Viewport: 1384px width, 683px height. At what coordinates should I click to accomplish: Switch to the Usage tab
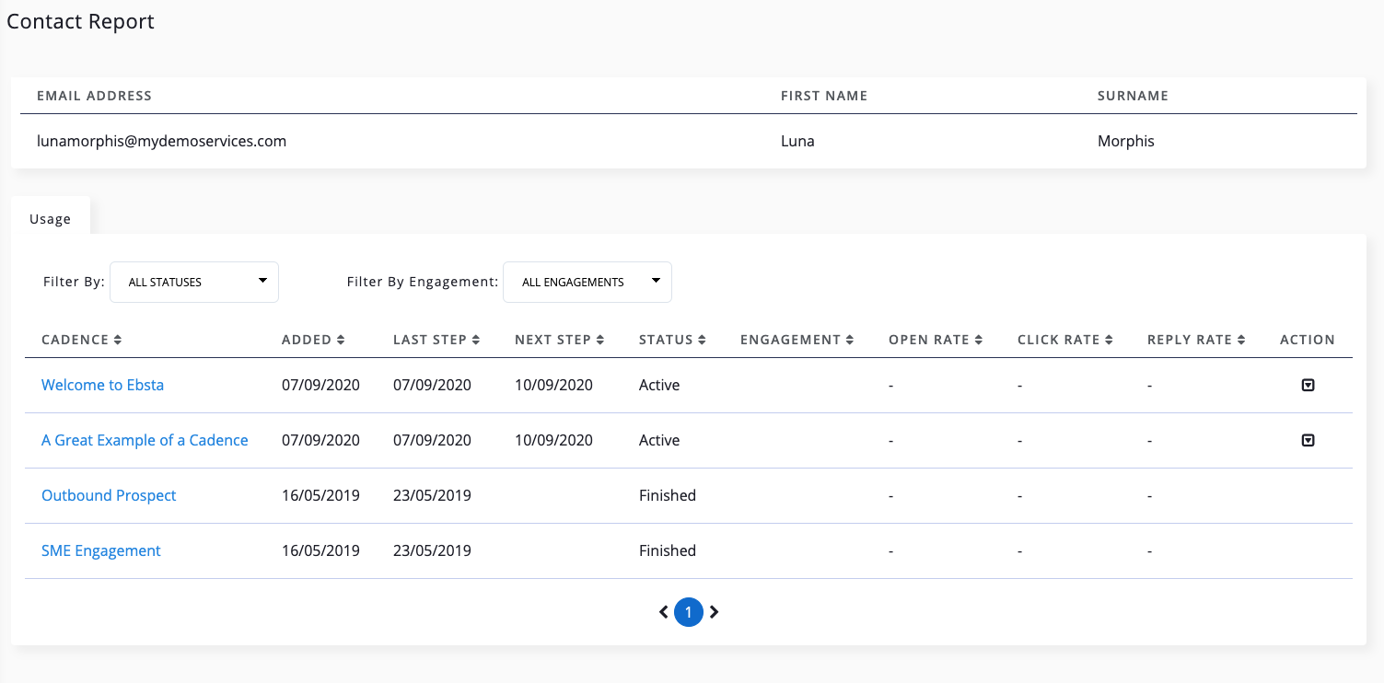click(51, 219)
